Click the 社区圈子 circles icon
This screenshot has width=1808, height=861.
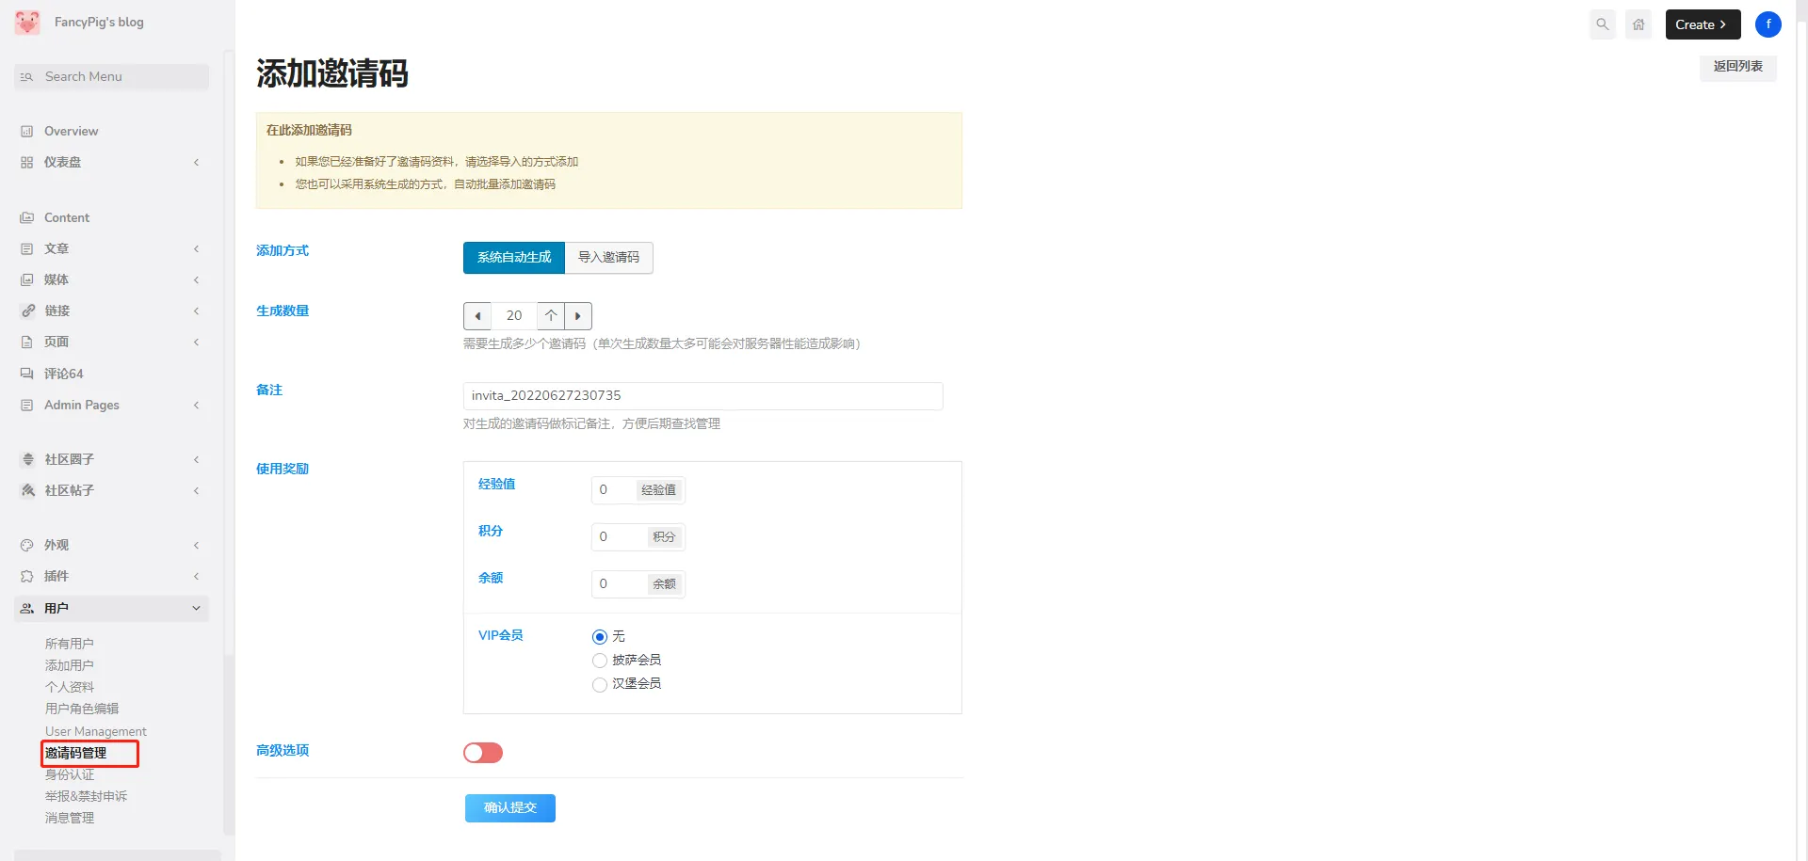point(27,460)
